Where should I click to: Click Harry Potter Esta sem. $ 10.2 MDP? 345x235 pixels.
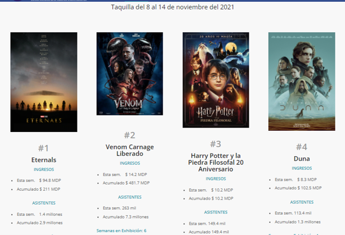(211, 190)
